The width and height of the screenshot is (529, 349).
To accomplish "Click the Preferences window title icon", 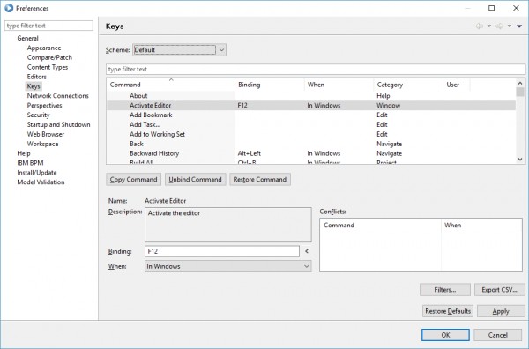I will [x=9, y=8].
